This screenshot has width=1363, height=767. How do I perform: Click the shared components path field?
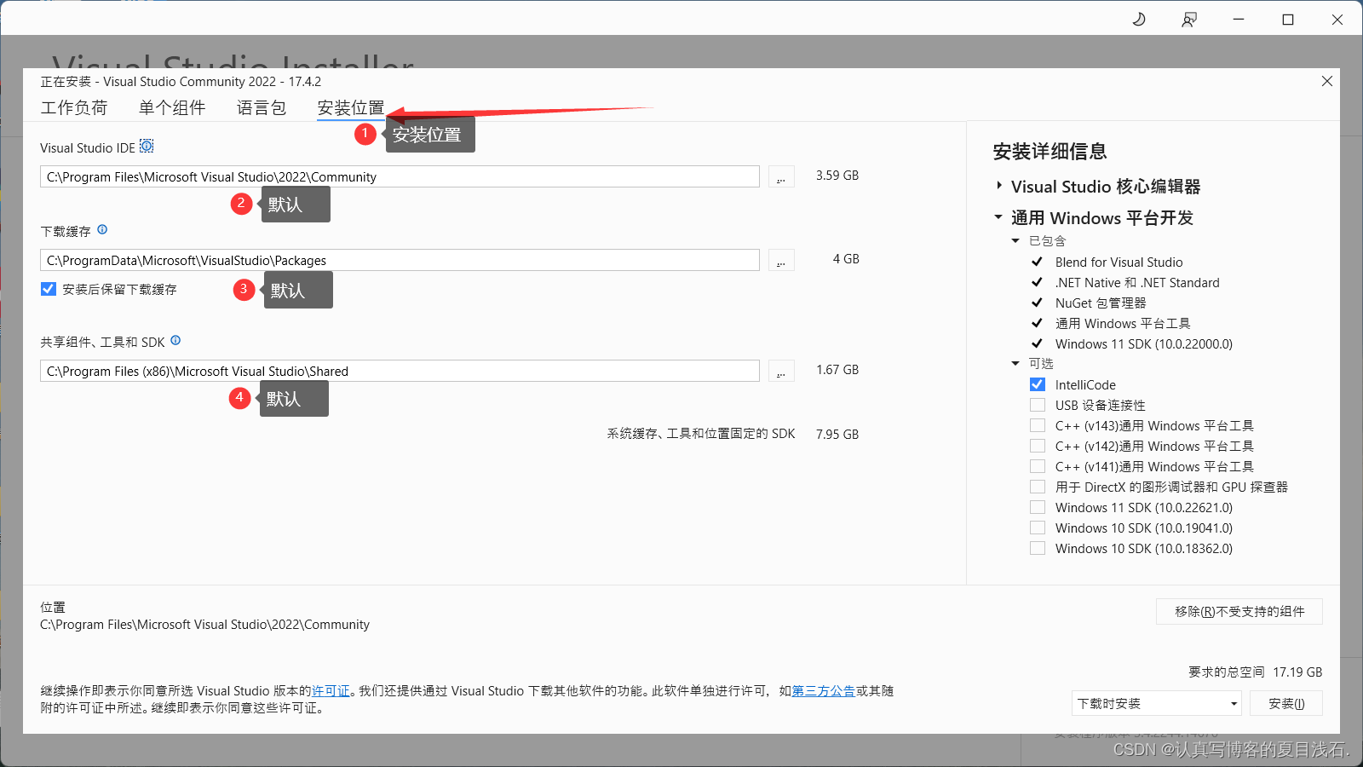[x=400, y=371]
